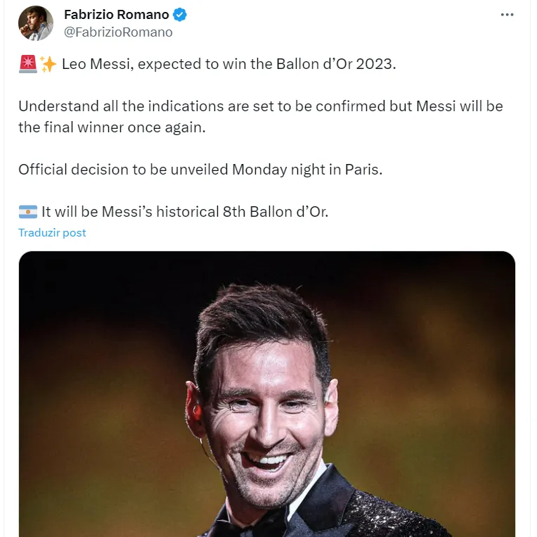Click the red siren emoji

[27, 65]
